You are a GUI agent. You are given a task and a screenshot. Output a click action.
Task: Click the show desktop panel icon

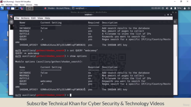coord(8,8)
